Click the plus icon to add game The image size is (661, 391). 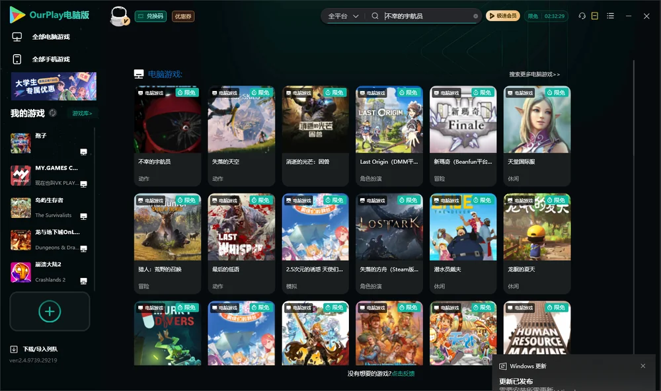click(50, 311)
